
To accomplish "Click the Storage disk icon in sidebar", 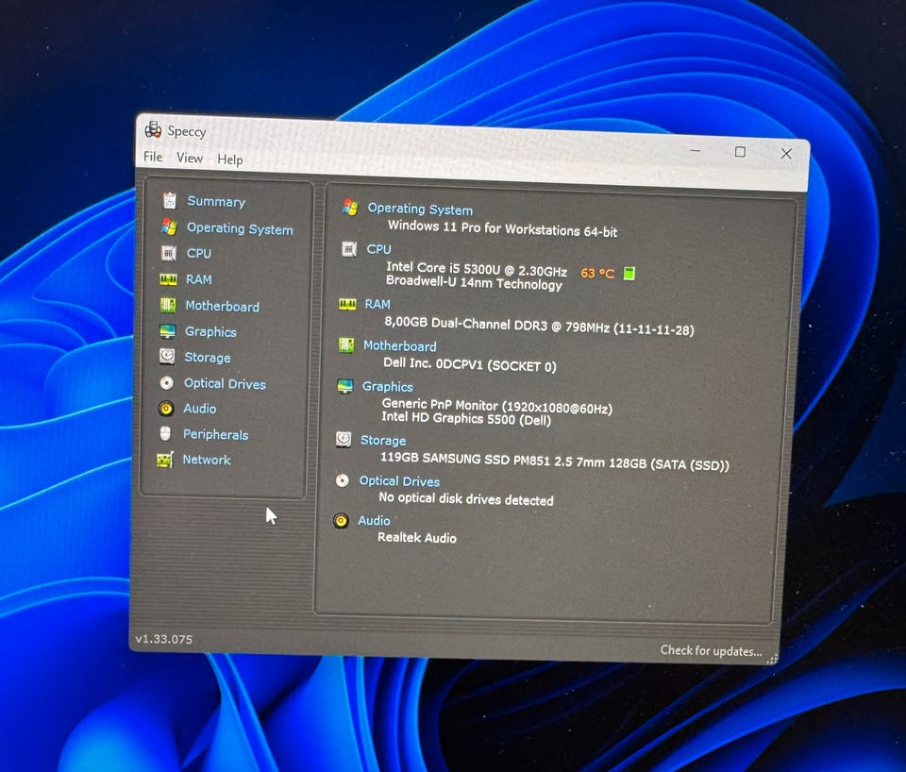I will point(167,356).
